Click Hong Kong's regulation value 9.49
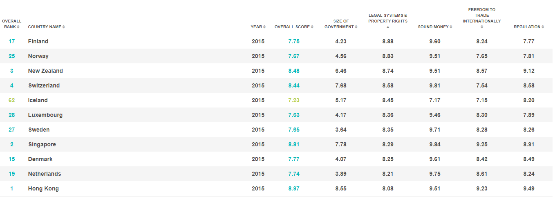The image size is (555, 197). tap(529, 188)
